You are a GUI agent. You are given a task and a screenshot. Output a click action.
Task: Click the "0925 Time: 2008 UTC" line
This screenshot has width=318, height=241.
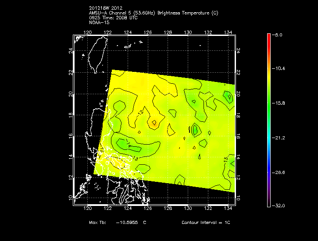[113, 18]
